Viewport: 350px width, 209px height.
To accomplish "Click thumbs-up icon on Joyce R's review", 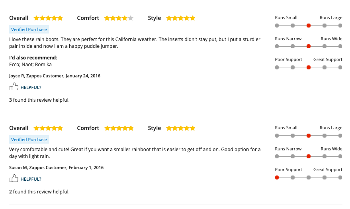I will (14, 87).
